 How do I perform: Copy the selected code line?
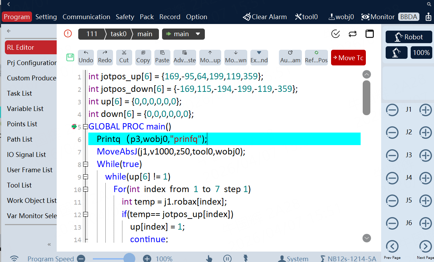pyautogui.click(x=143, y=57)
